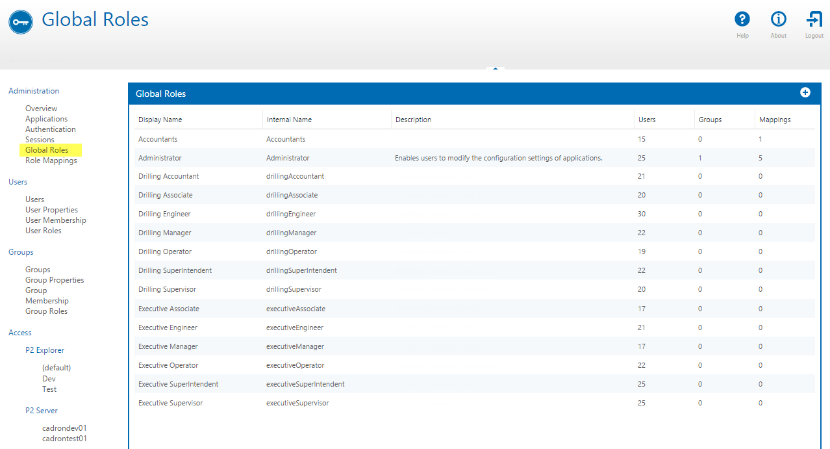
Task: Open Authentication settings in sidebar
Action: click(x=50, y=129)
